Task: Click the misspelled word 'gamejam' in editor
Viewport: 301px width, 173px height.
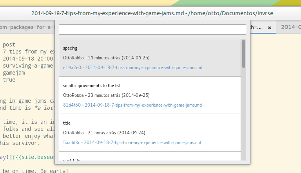Action: pos(14,73)
